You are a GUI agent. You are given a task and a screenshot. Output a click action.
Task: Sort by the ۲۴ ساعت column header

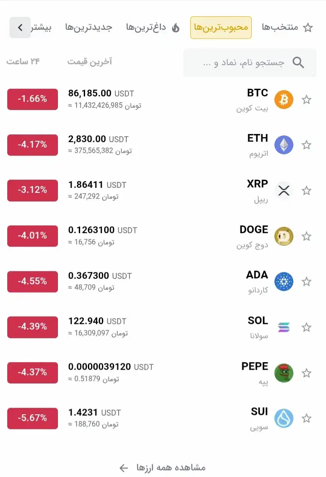pos(23,62)
